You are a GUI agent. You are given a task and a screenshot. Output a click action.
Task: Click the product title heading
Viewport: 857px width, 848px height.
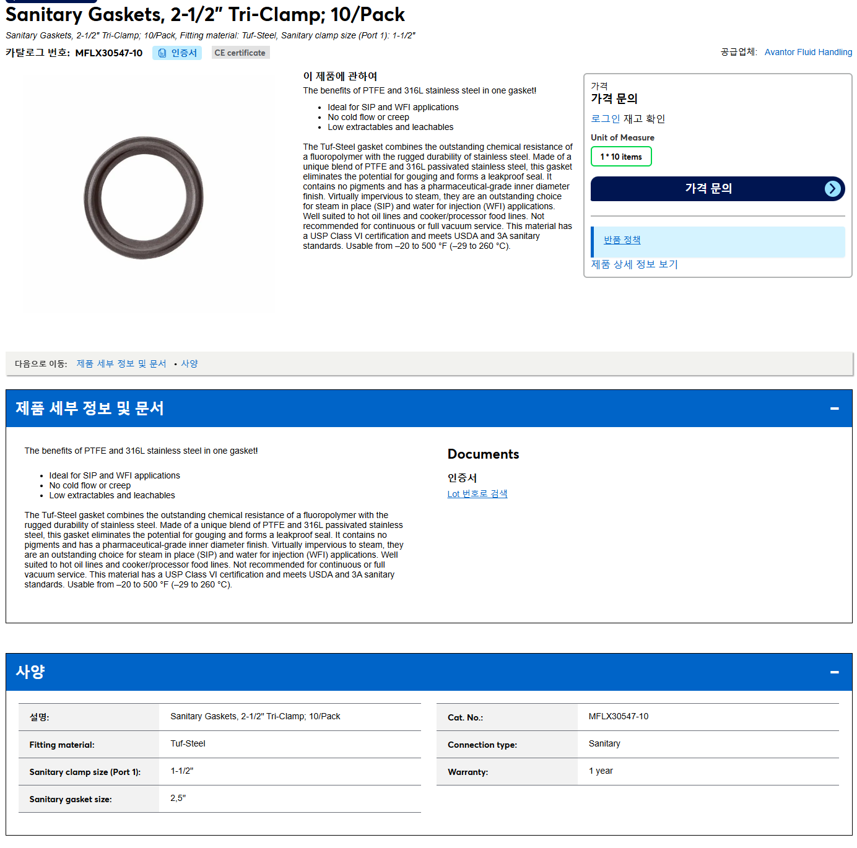[205, 14]
